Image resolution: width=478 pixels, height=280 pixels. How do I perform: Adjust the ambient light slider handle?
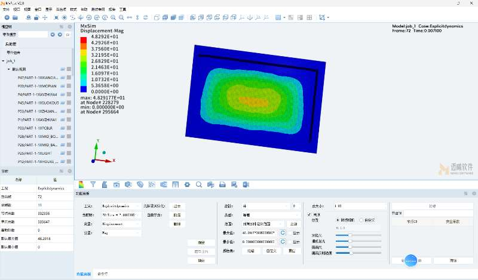pyautogui.click(x=350, y=235)
